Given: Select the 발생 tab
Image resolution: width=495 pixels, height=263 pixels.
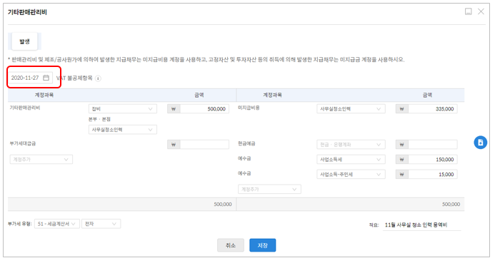Looking at the screenshot, I should coord(24,41).
